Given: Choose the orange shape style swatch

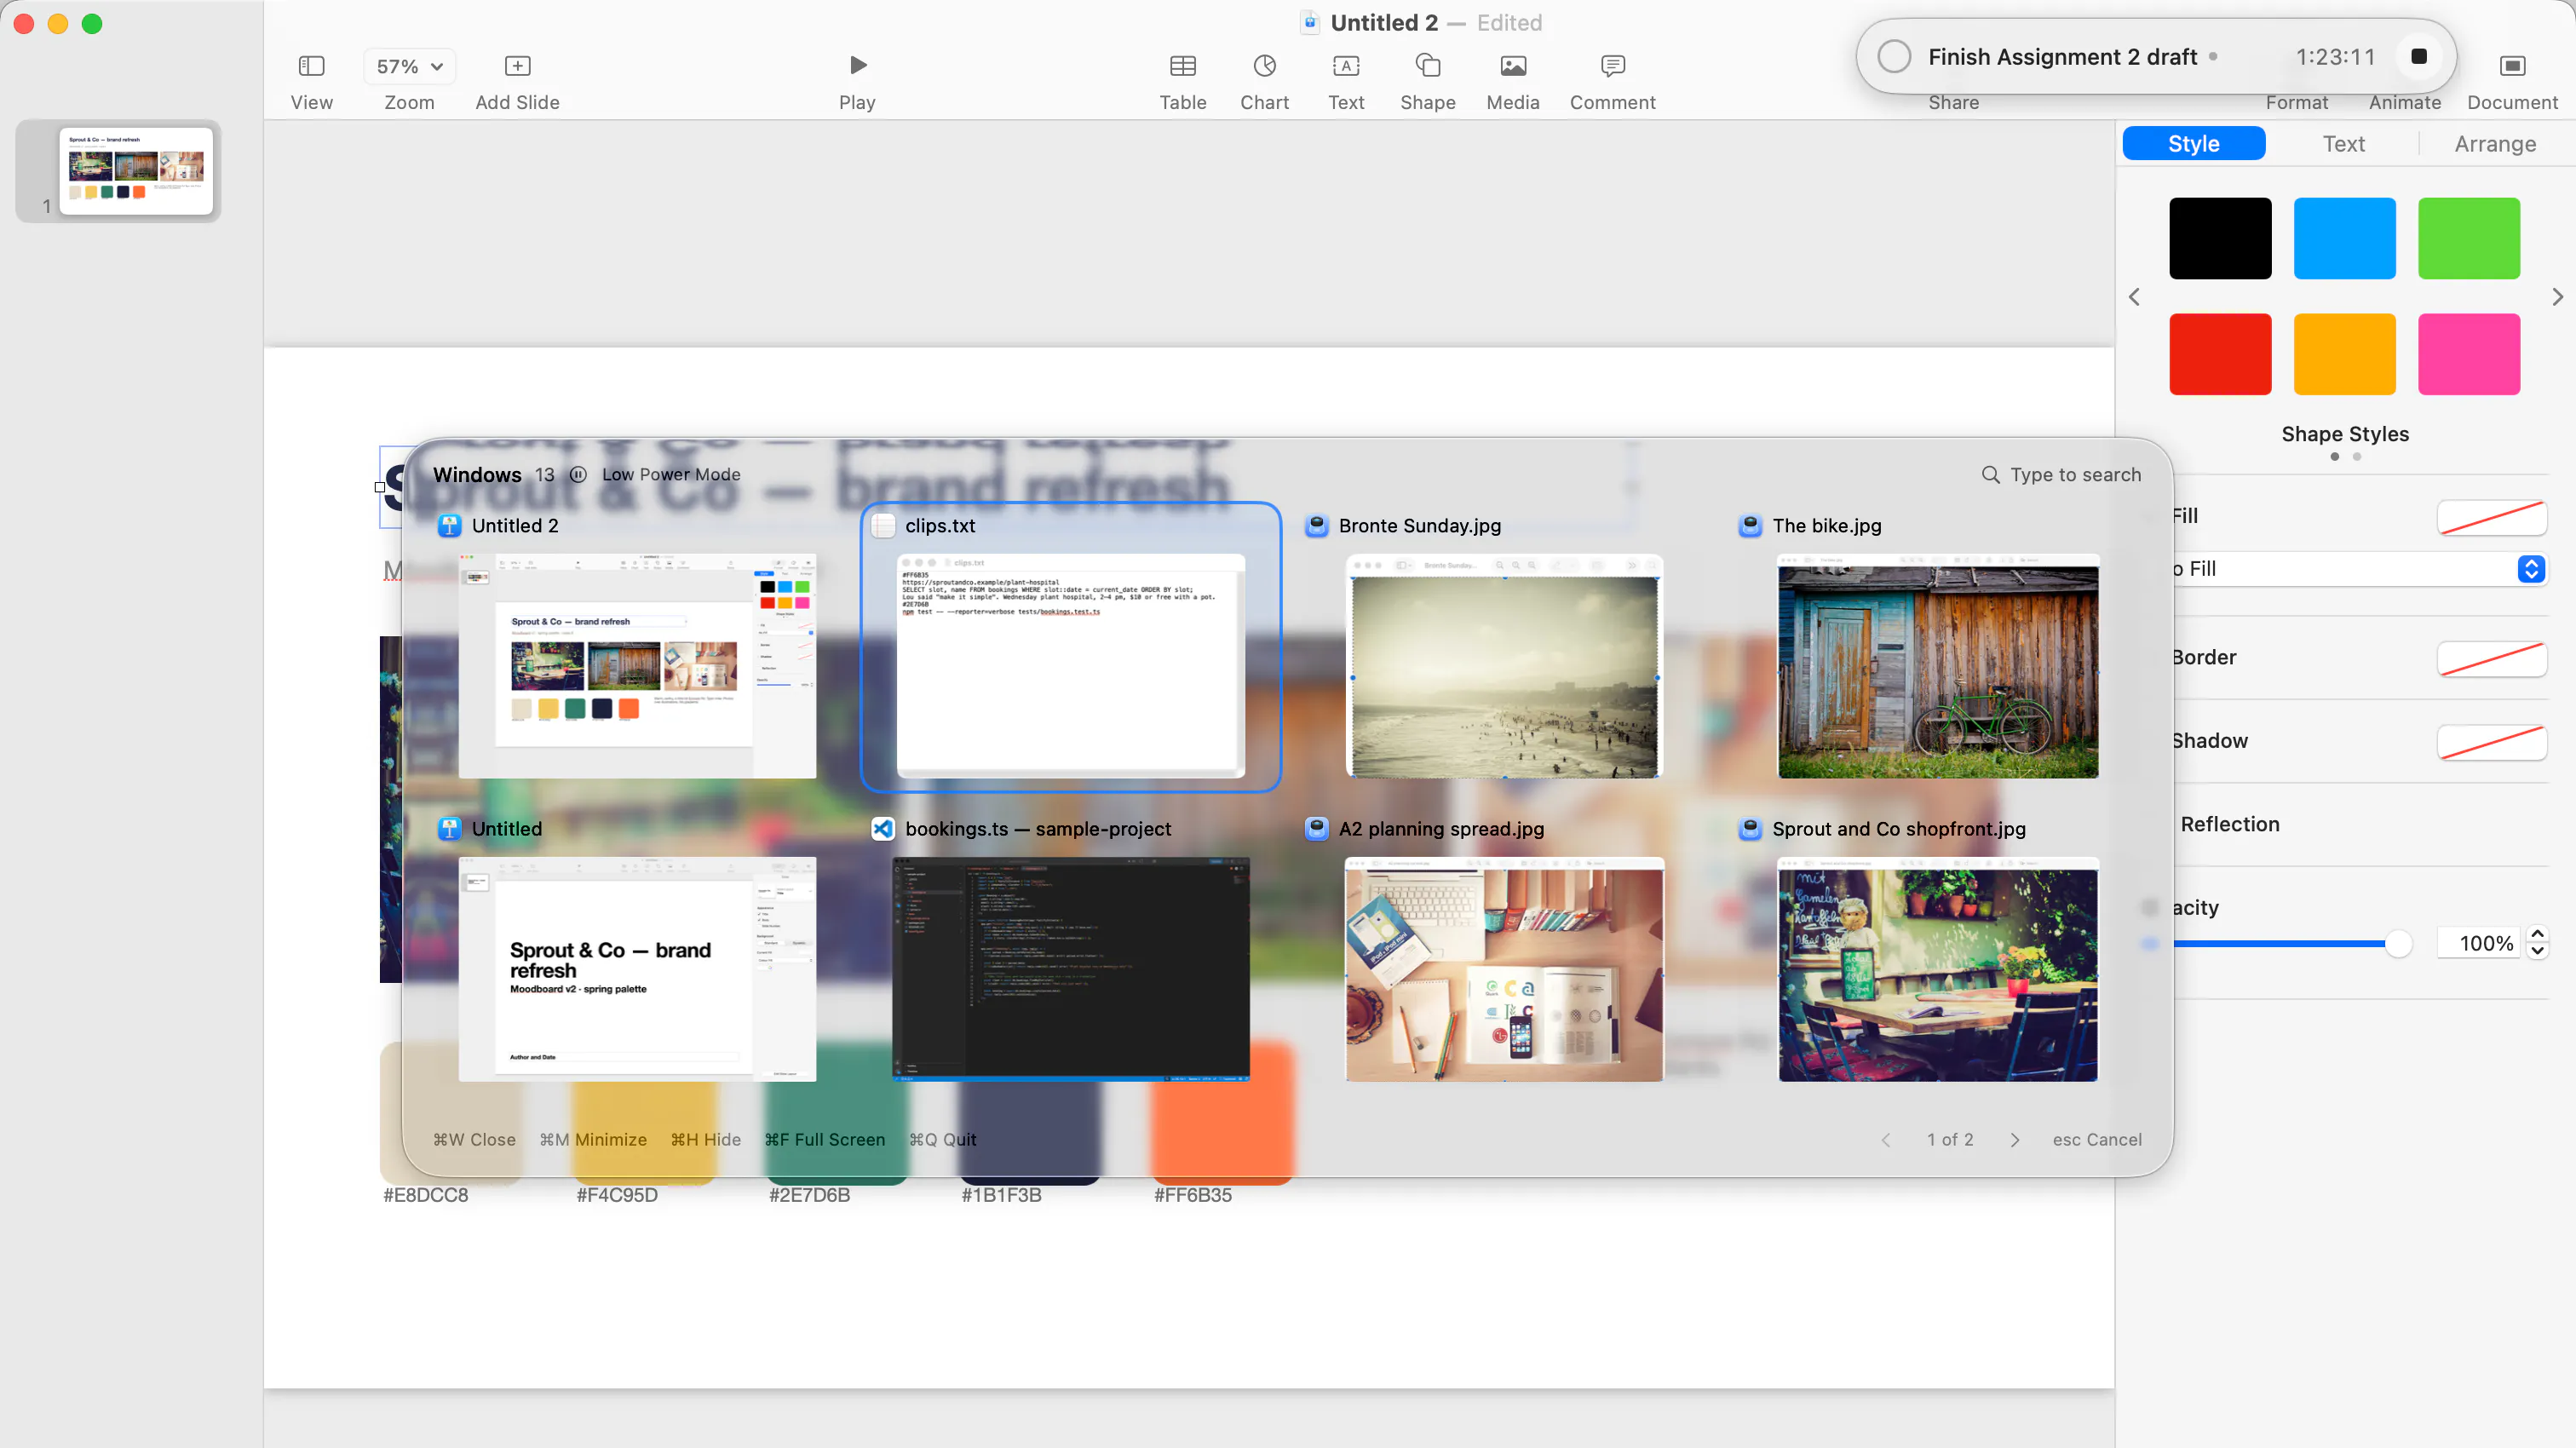Looking at the screenshot, I should coord(2344,354).
